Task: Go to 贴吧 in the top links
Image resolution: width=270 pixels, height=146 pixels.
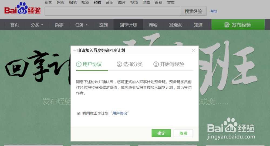Action: 73,2
